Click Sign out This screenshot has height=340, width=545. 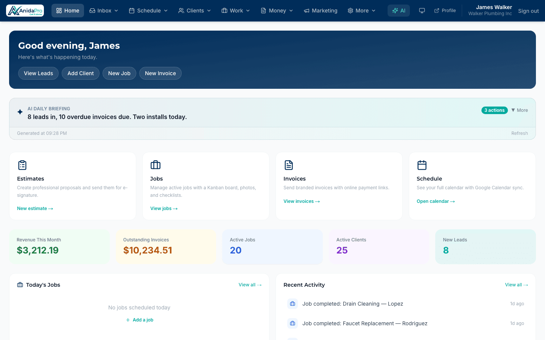[x=528, y=11]
